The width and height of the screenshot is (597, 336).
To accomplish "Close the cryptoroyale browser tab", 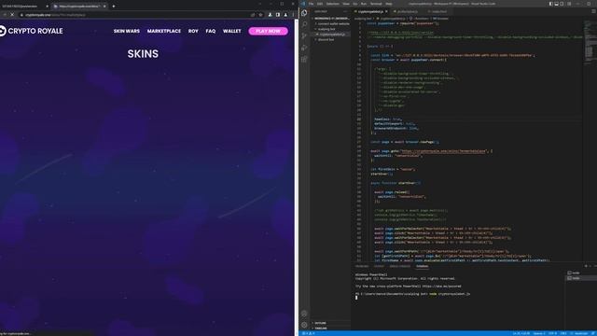I will pyautogui.click(x=104, y=7).
